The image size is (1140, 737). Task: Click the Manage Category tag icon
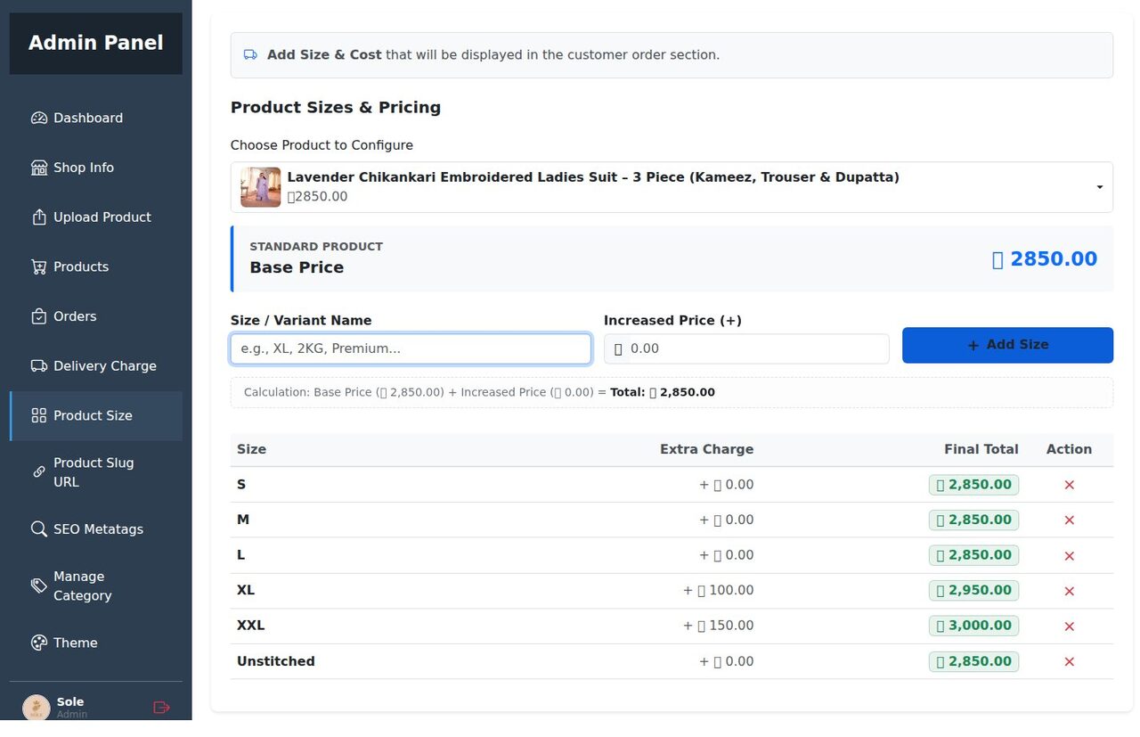[38, 586]
